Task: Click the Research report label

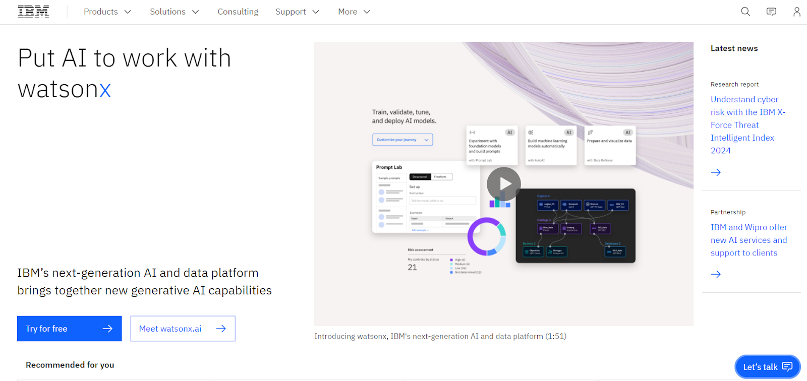Action: [734, 84]
